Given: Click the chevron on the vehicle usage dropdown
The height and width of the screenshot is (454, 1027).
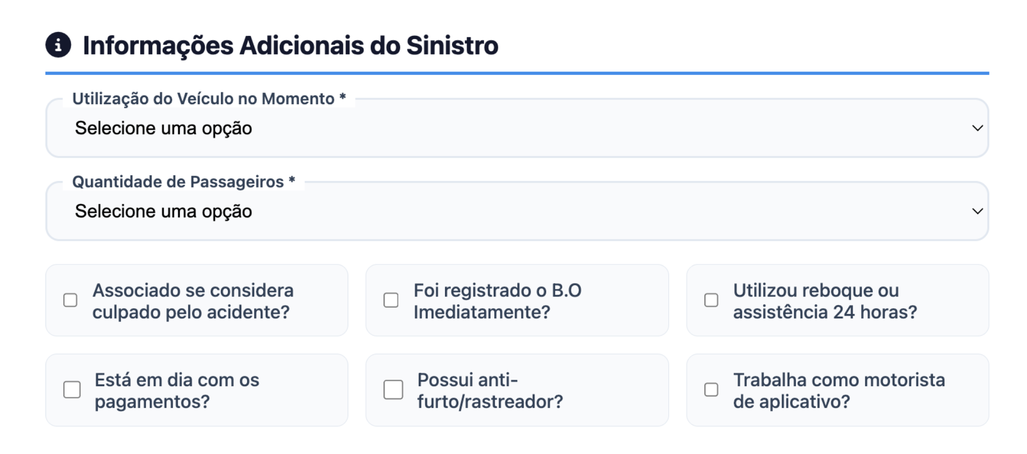Looking at the screenshot, I should coord(977,128).
